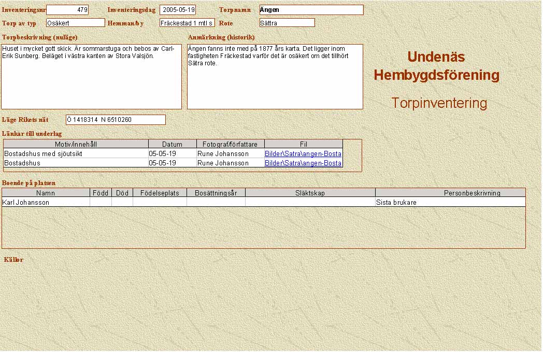Click the Släktskap column header
Viewport: 543px width, 352px height.
[x=310, y=193]
